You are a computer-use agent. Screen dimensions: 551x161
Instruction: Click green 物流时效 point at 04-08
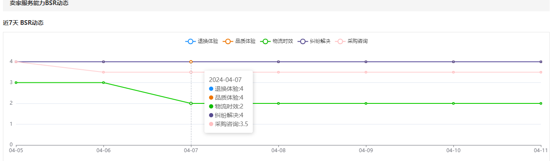[278, 103]
